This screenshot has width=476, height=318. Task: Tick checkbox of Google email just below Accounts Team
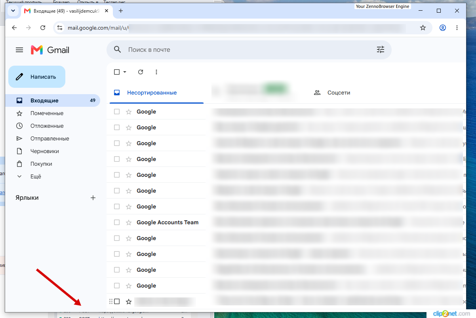click(x=117, y=238)
